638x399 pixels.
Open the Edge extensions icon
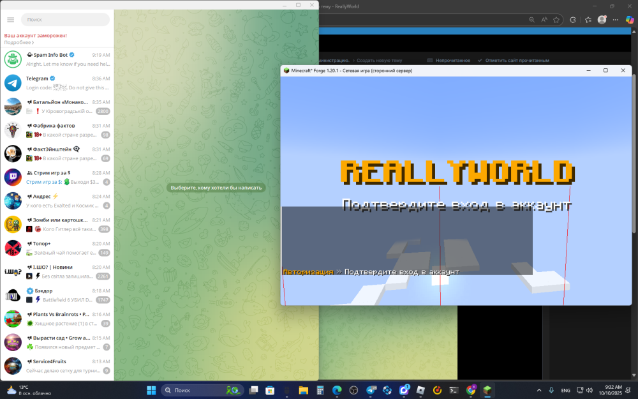(x=572, y=20)
